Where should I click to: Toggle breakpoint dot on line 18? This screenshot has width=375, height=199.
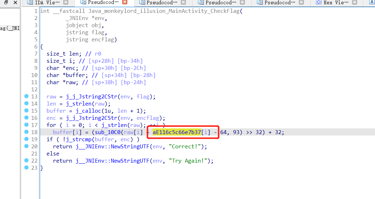pos(26,132)
